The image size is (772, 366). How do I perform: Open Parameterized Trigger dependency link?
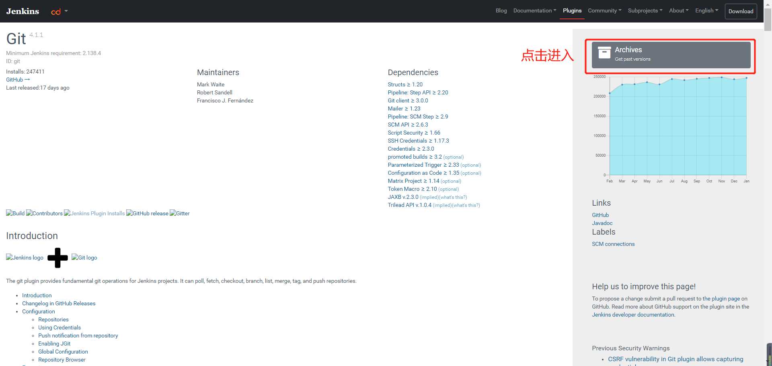423,165
